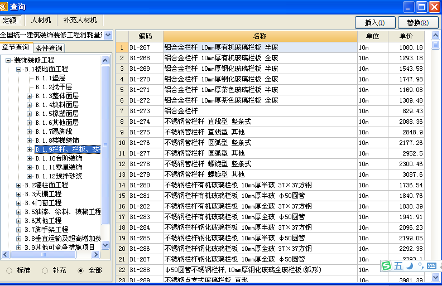
Task: Click the tree scroll left arrow
Action: coord(6,255)
